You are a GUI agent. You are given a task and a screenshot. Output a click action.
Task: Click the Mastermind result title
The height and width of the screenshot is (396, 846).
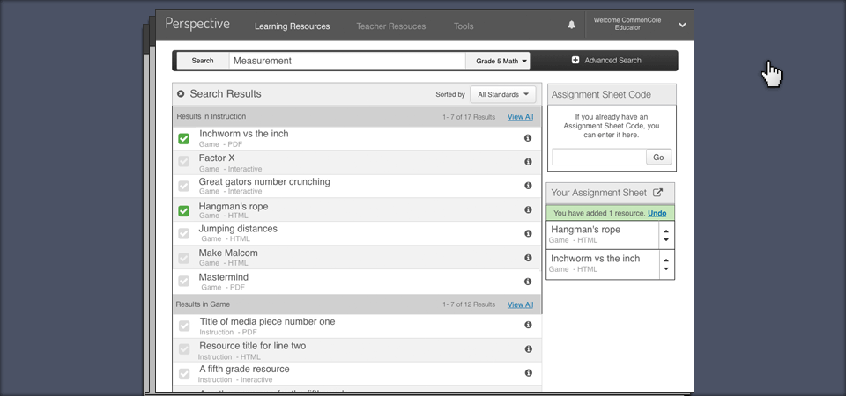tap(223, 277)
